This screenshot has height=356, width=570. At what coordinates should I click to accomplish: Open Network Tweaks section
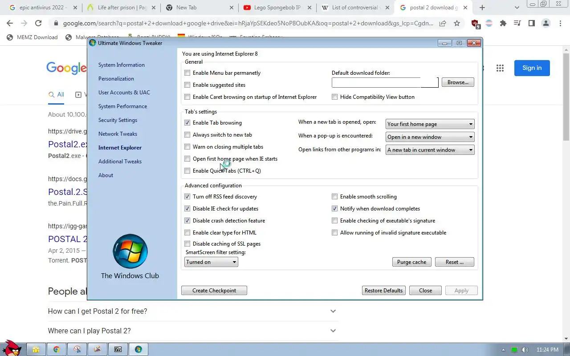[118, 134]
